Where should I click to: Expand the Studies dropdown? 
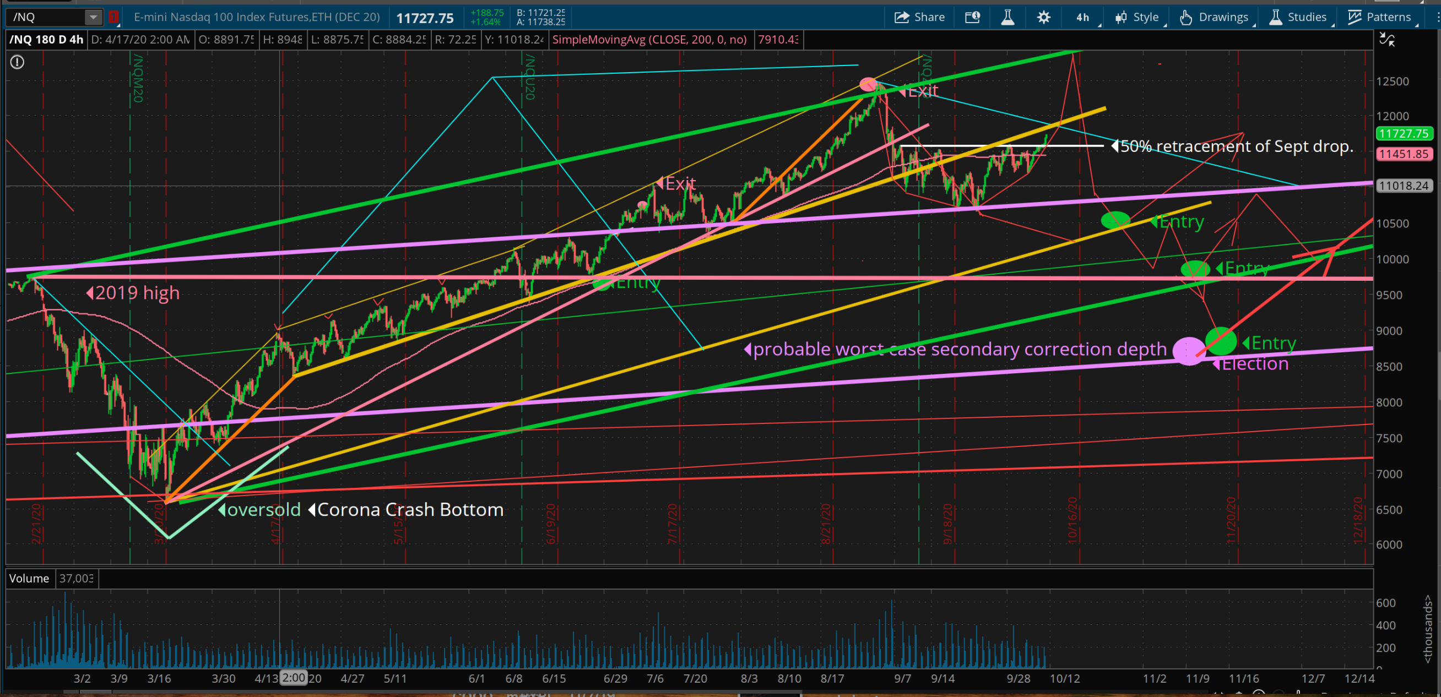[x=1299, y=17]
